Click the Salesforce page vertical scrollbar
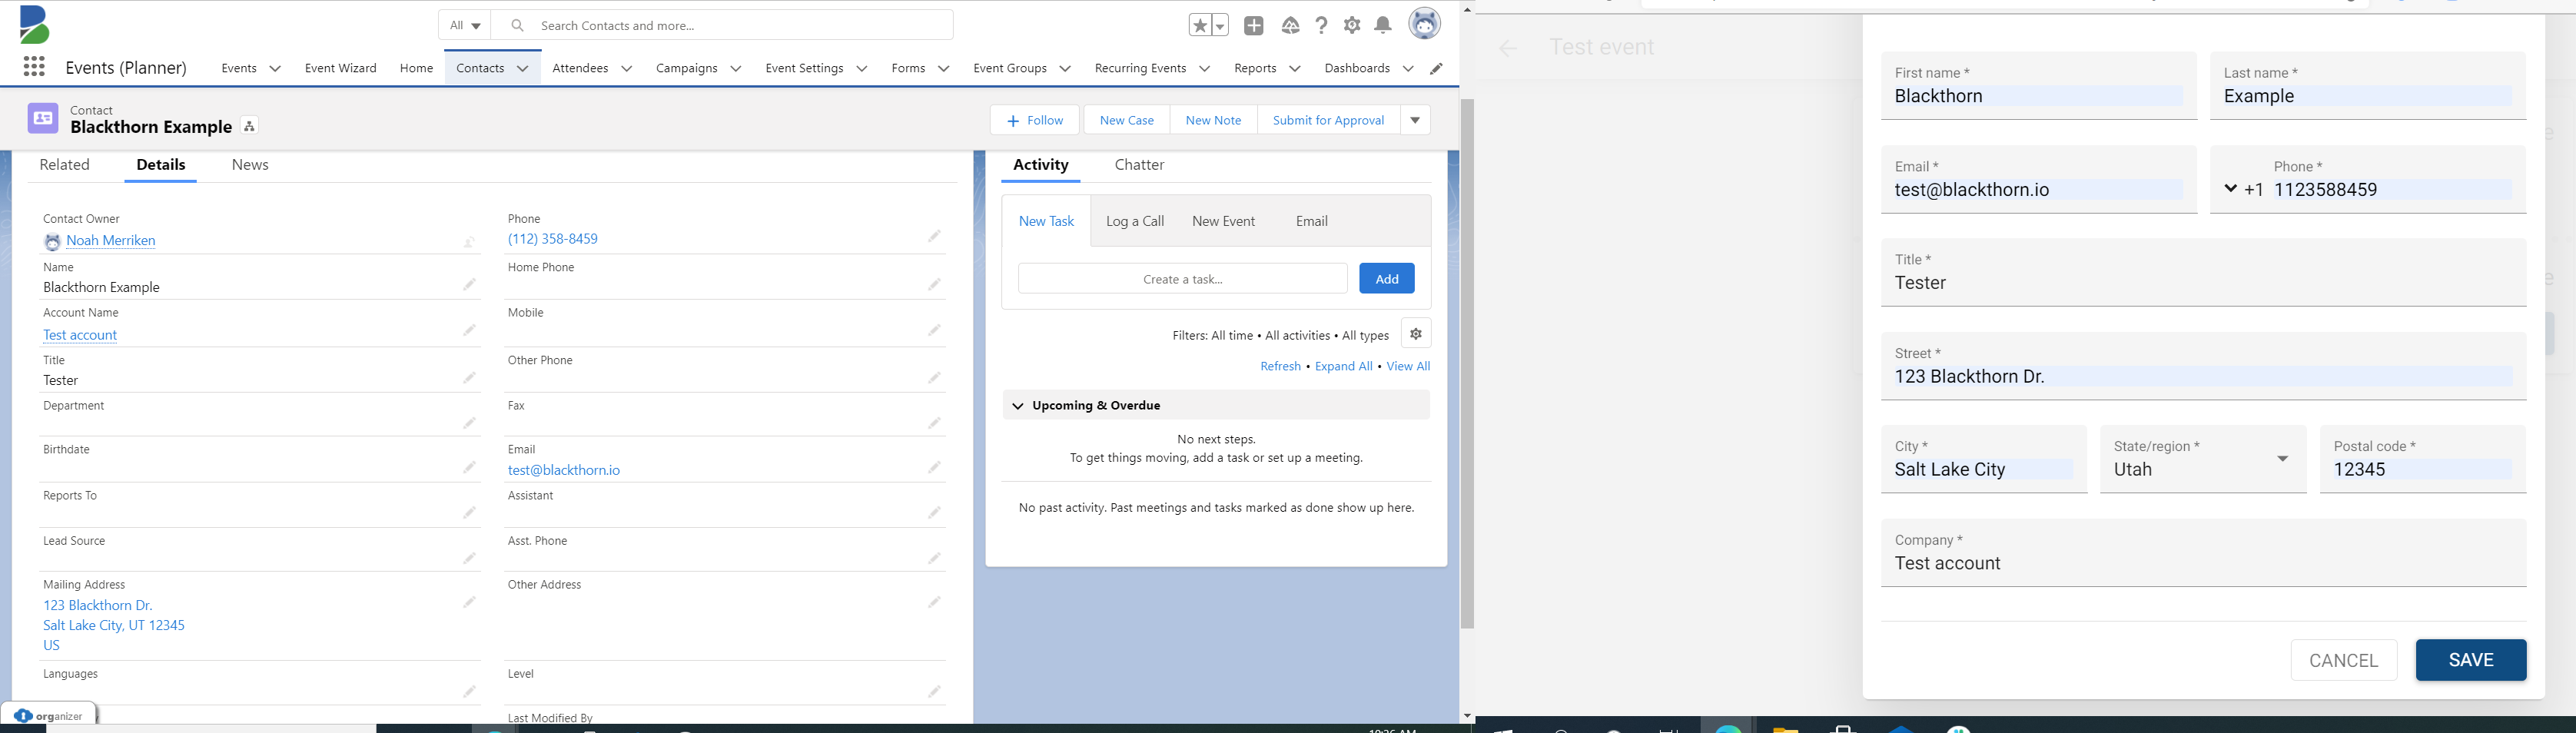Viewport: 2576px width, 733px height. tap(1467, 364)
